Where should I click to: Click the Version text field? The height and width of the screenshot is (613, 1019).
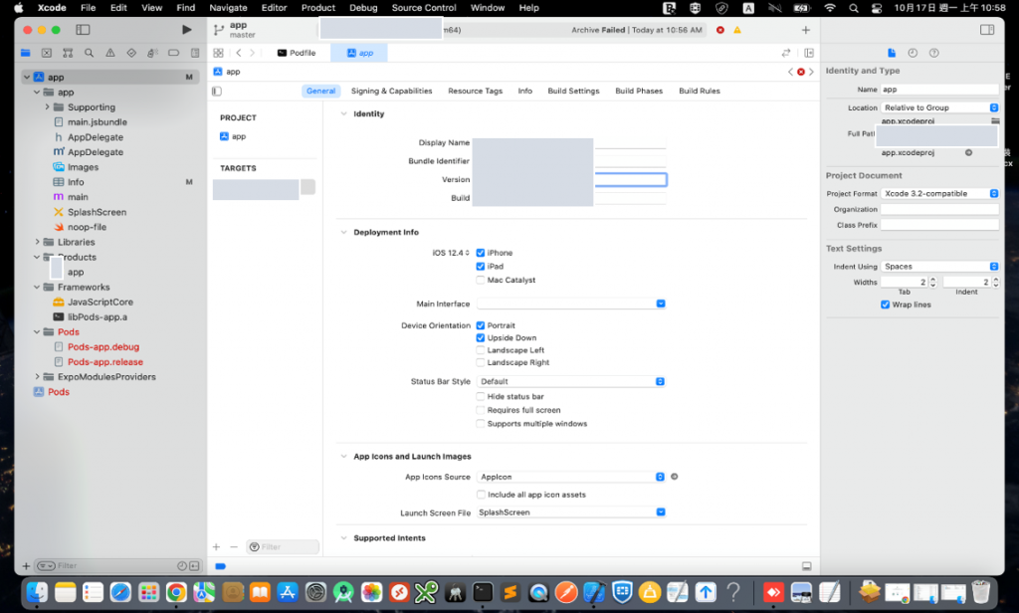point(630,179)
